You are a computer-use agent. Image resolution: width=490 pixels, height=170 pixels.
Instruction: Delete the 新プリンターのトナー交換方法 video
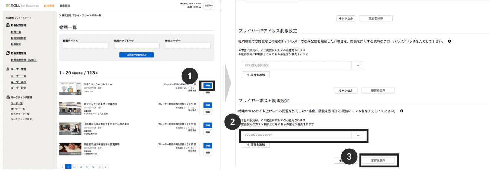[208, 112]
